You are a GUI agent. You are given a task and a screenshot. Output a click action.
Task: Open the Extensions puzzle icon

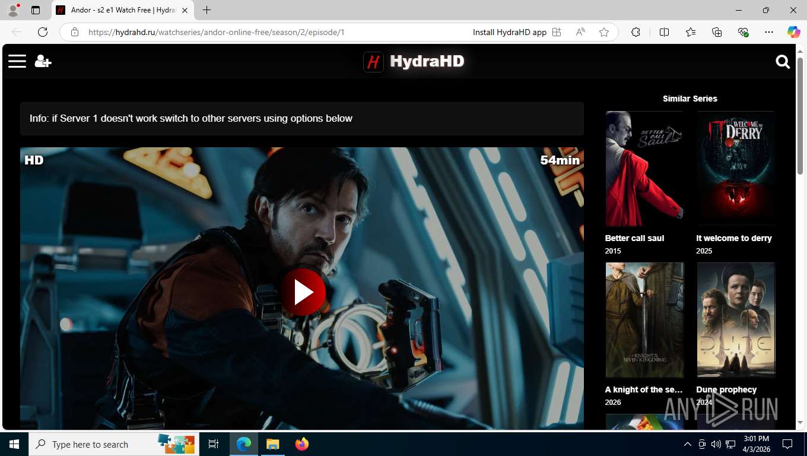(x=636, y=32)
